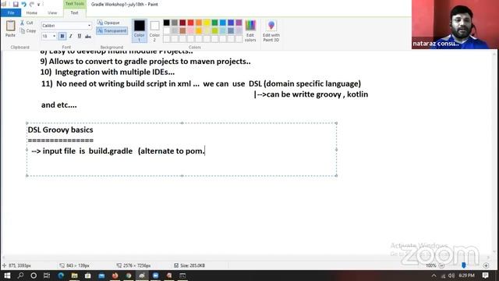The width and height of the screenshot is (499, 281).
Task: Pick the brown color swatch in second row
Action: point(182,30)
